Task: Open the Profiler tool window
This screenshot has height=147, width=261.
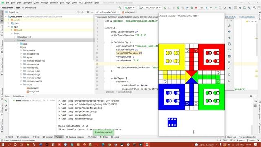Action: [x=93, y=137]
